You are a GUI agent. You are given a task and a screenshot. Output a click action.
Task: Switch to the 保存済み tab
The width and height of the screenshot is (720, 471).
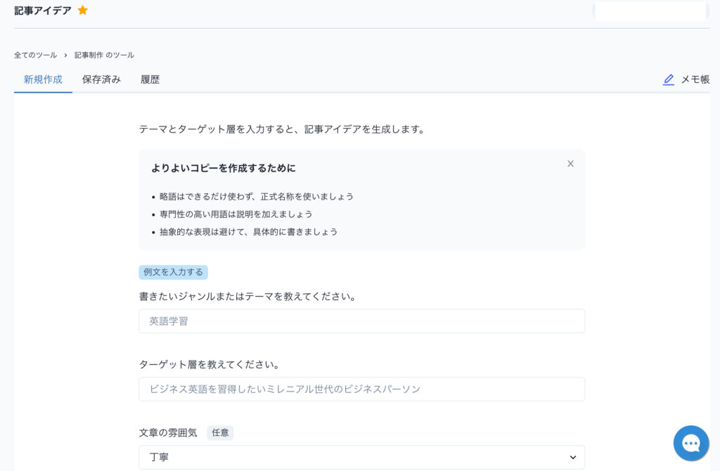pyautogui.click(x=101, y=80)
